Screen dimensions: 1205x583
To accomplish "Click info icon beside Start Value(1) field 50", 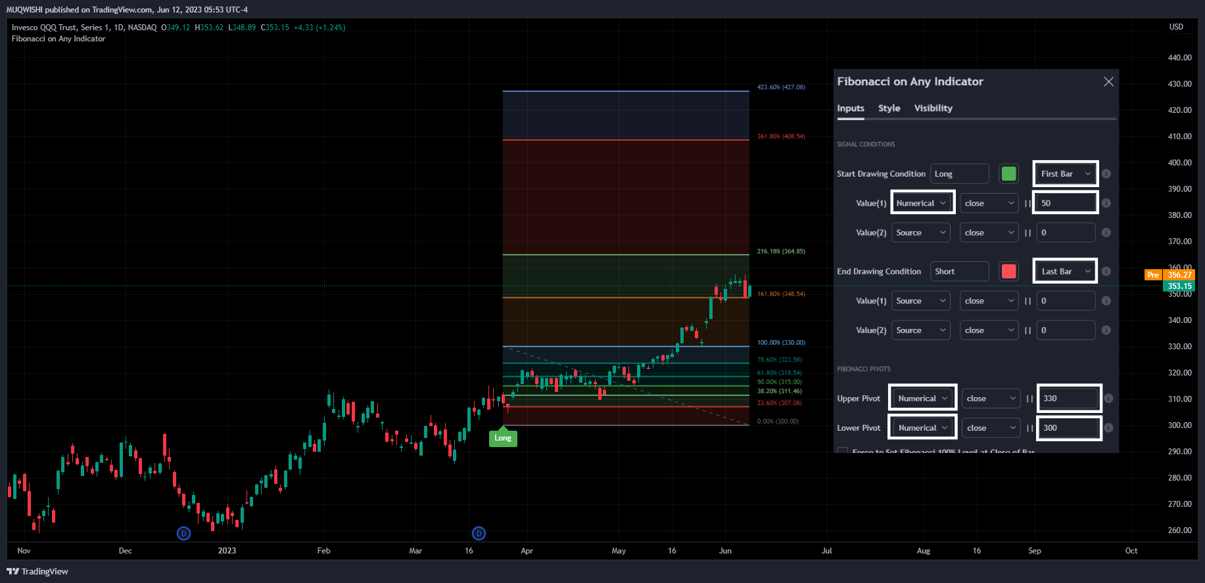I will point(1106,203).
